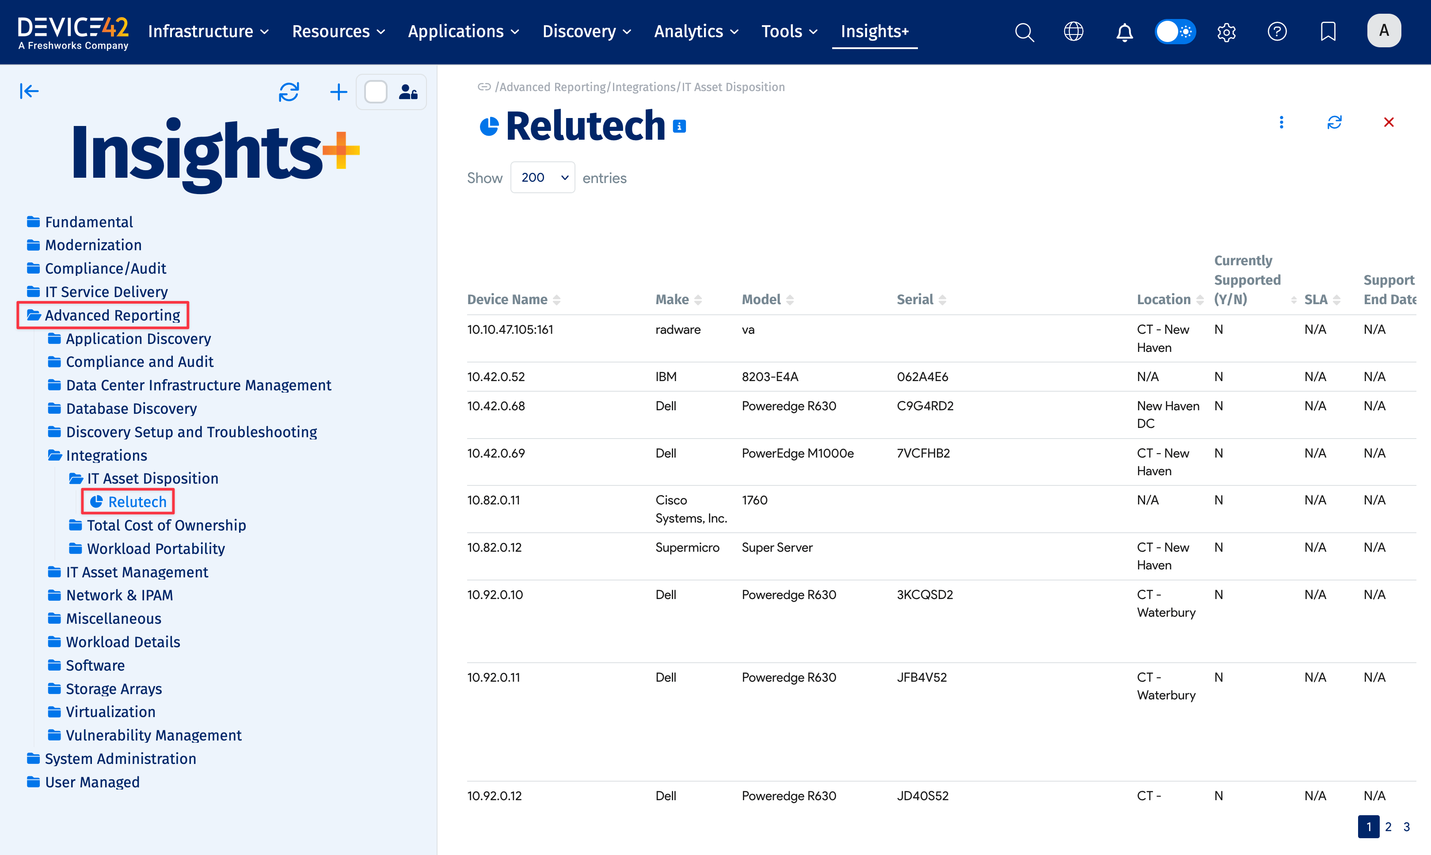The height and width of the screenshot is (855, 1431).
Task: Select Relutech in the sidebar tree
Action: coord(137,501)
